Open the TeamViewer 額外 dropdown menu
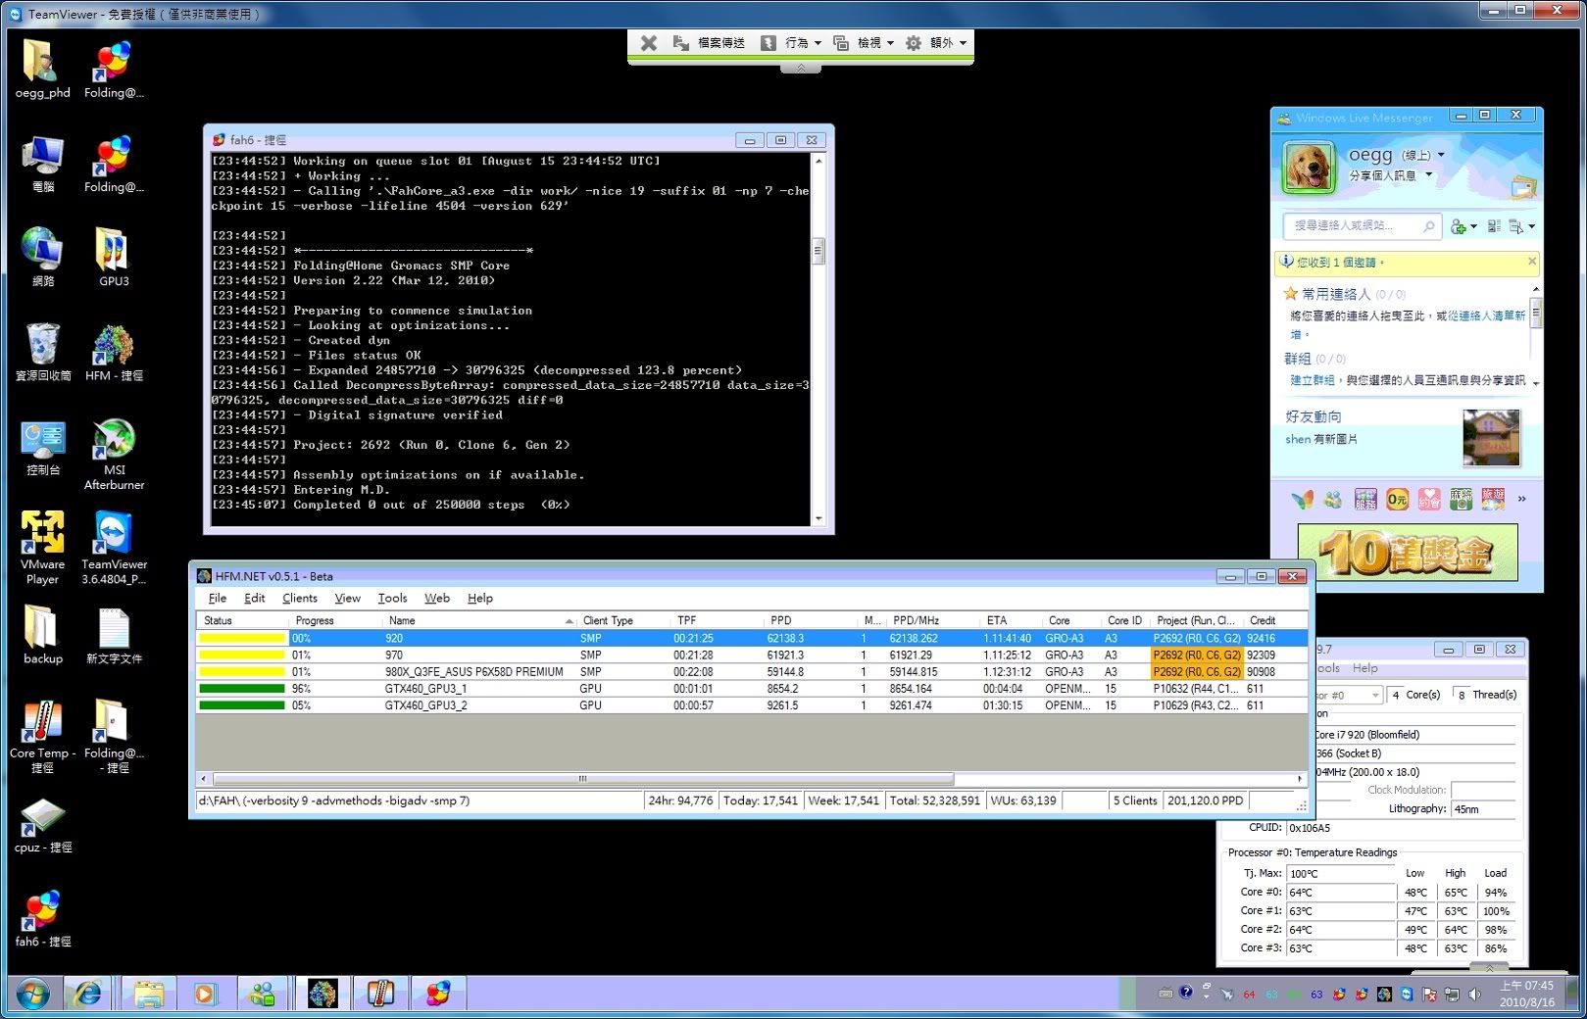The image size is (1587, 1019). click(x=936, y=43)
